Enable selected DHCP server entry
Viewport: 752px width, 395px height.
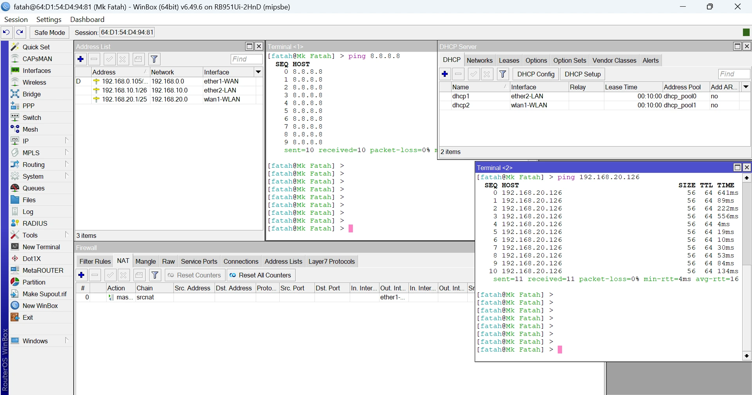click(x=474, y=74)
